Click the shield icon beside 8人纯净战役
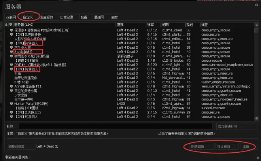Viewport: 261px width, 161px height. (x=11, y=52)
